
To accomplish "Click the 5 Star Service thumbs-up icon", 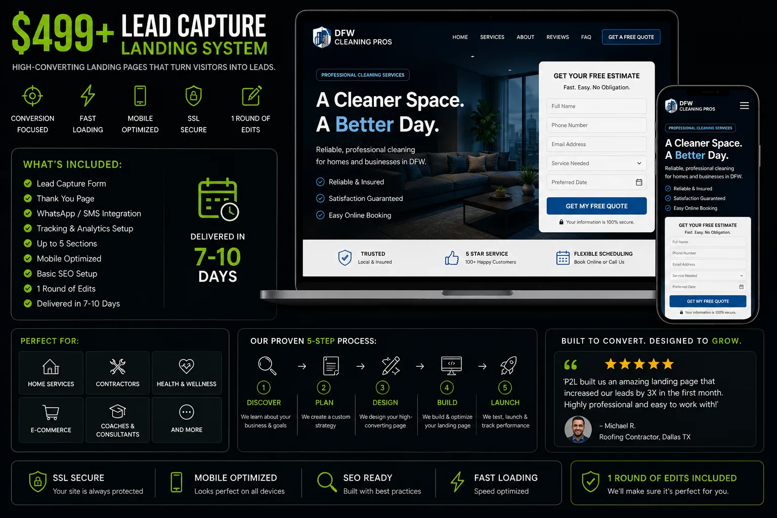I will point(452,257).
